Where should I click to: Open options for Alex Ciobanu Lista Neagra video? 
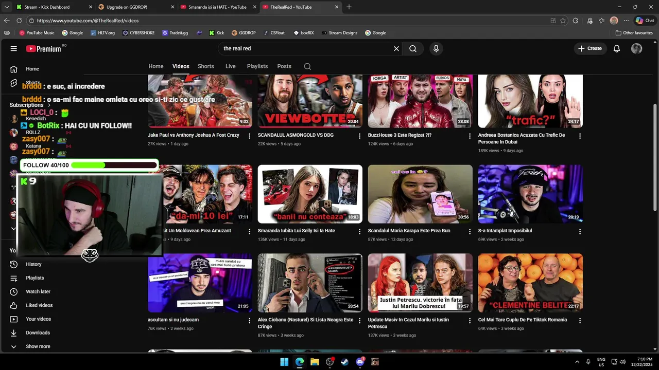[x=359, y=321]
